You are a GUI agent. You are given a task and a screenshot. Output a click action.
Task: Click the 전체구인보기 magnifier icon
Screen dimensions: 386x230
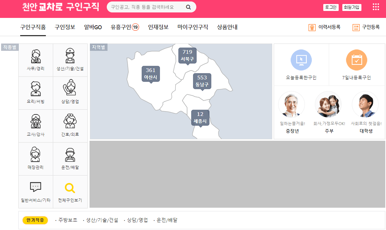point(70,188)
